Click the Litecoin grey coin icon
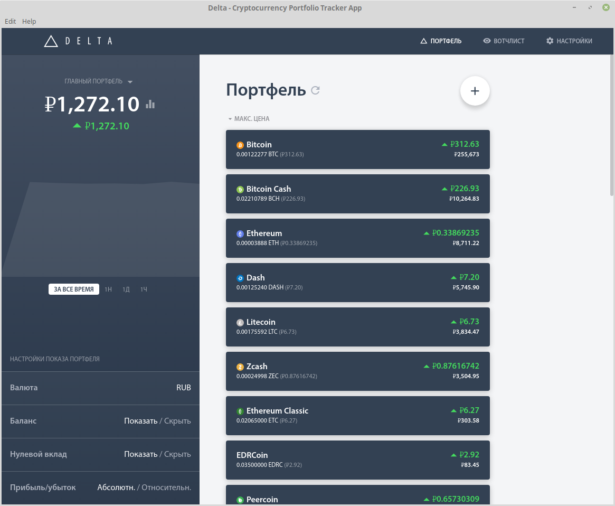Screen dimensions: 615x506 pyautogui.click(x=240, y=323)
